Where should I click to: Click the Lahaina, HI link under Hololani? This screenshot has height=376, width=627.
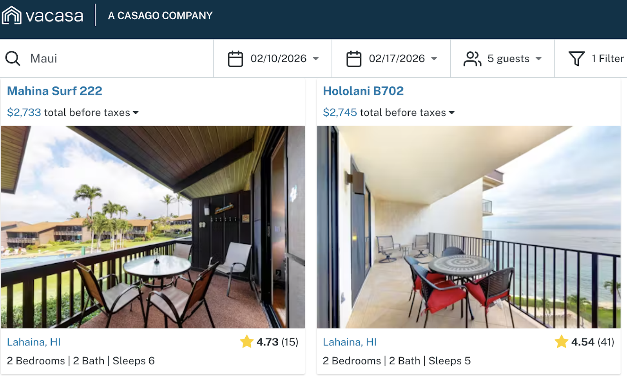coord(350,342)
